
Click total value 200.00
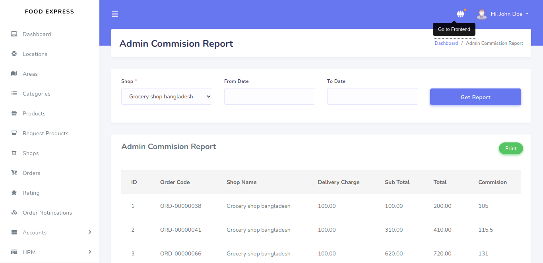442,206
